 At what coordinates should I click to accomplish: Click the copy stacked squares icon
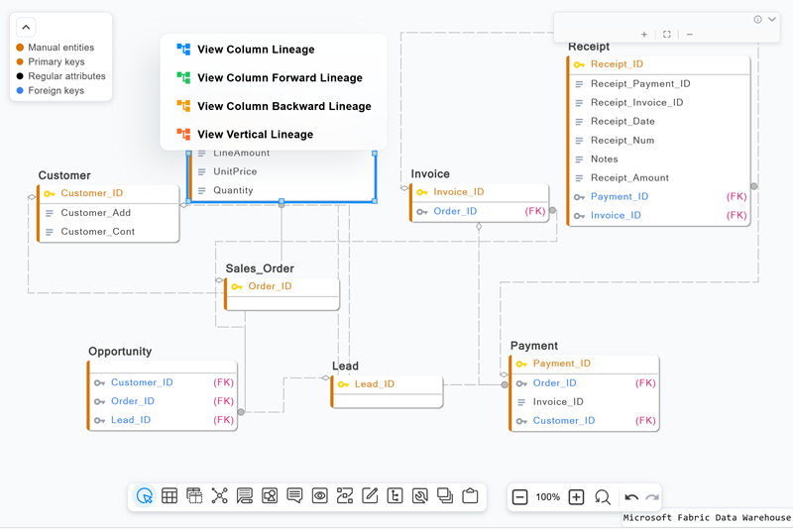[x=445, y=496]
